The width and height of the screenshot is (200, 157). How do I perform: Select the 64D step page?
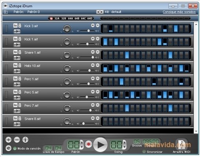point(90,18)
